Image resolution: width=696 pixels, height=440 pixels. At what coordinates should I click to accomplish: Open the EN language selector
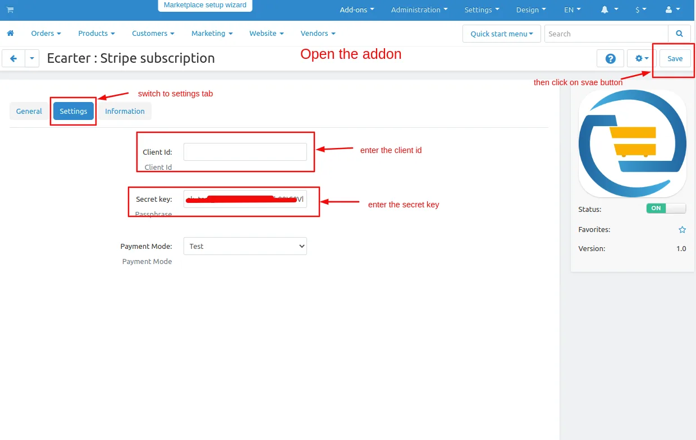[x=573, y=10]
